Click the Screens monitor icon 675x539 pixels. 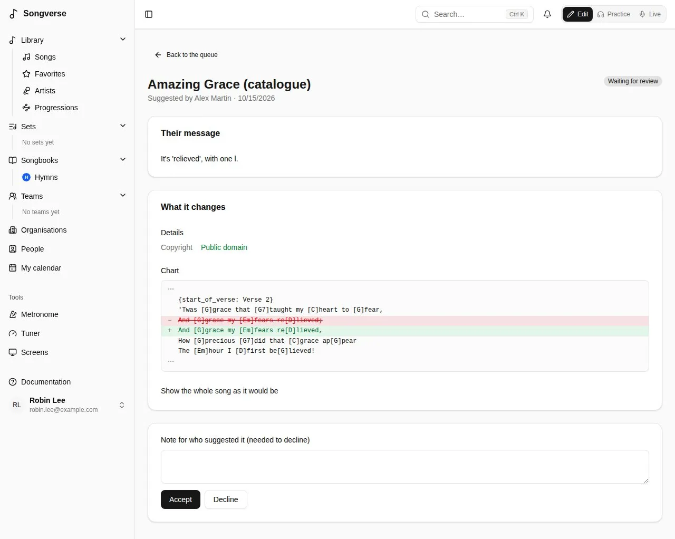click(13, 352)
